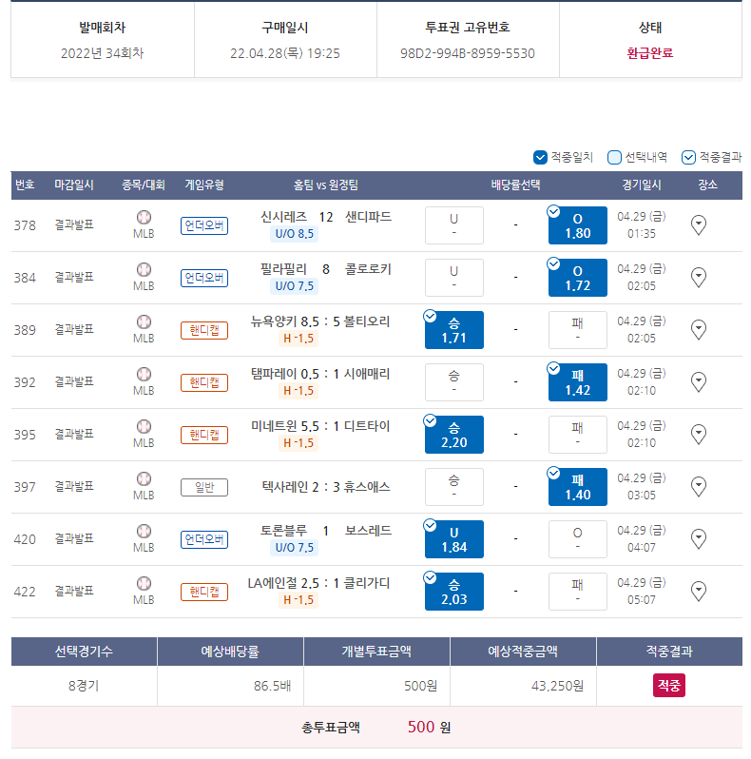Click baseball MLB icon in row 395
Viewport: 751px width, 759px height.
point(144,426)
